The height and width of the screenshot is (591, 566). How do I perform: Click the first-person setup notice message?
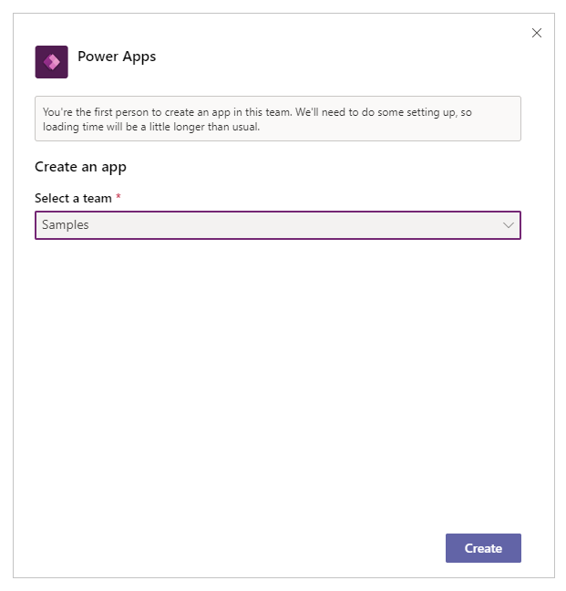(x=278, y=119)
